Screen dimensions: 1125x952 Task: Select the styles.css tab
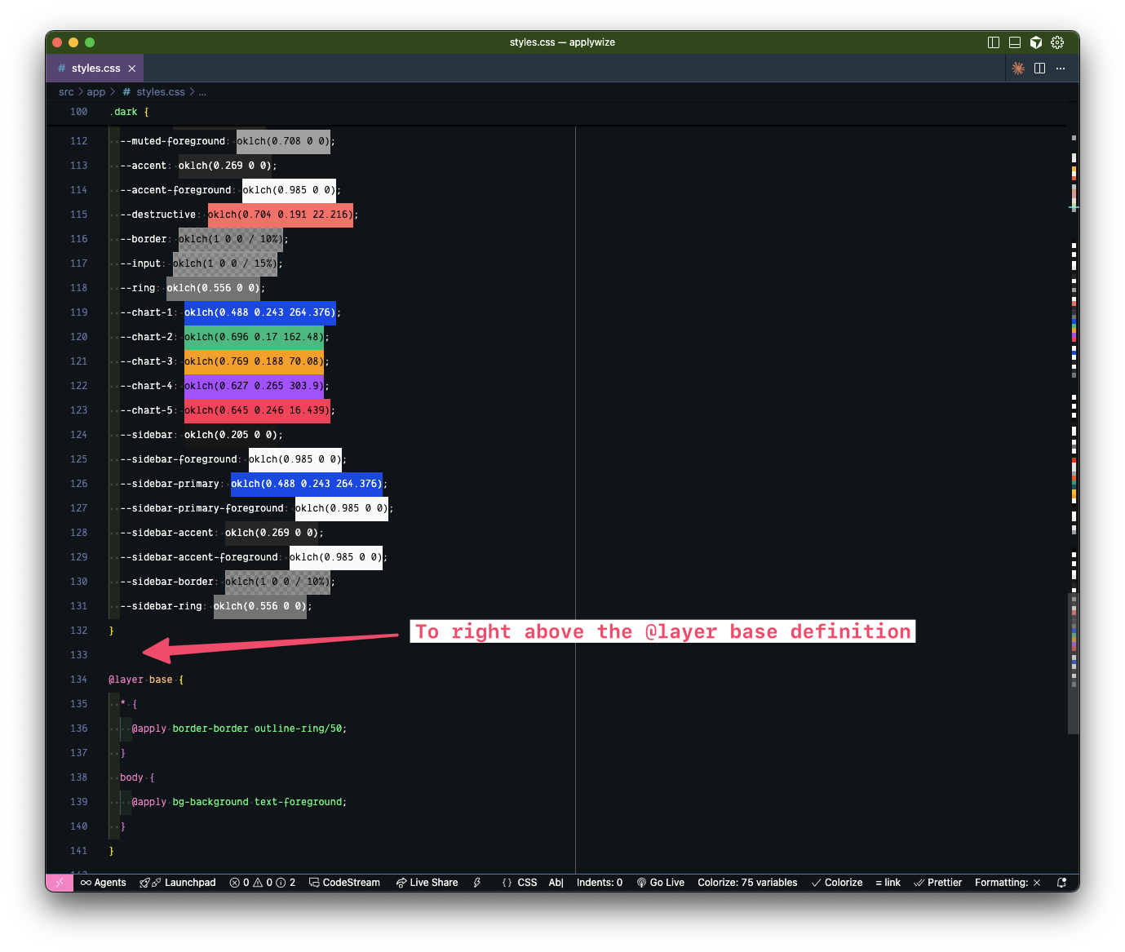pos(95,68)
